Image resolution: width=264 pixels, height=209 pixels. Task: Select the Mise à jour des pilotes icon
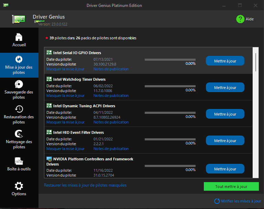click(19, 59)
